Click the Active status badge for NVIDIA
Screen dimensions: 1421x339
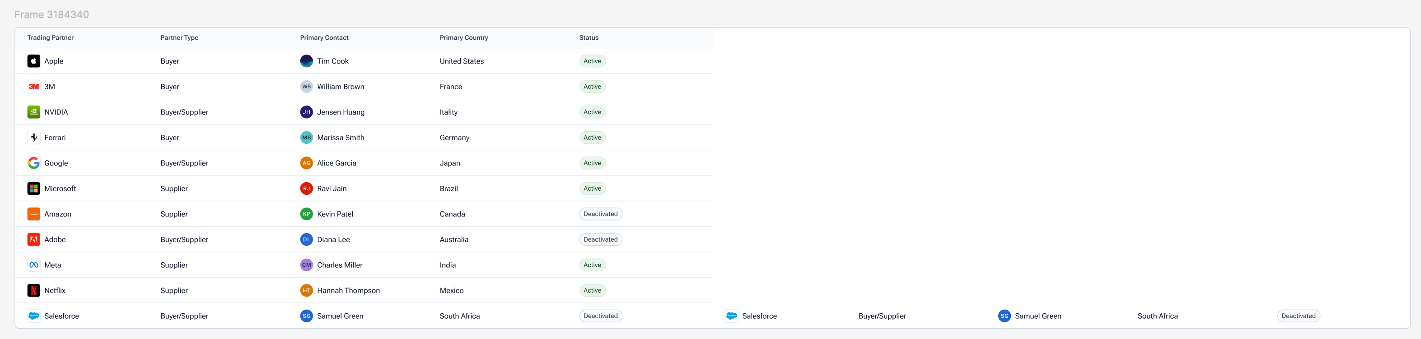pos(593,112)
